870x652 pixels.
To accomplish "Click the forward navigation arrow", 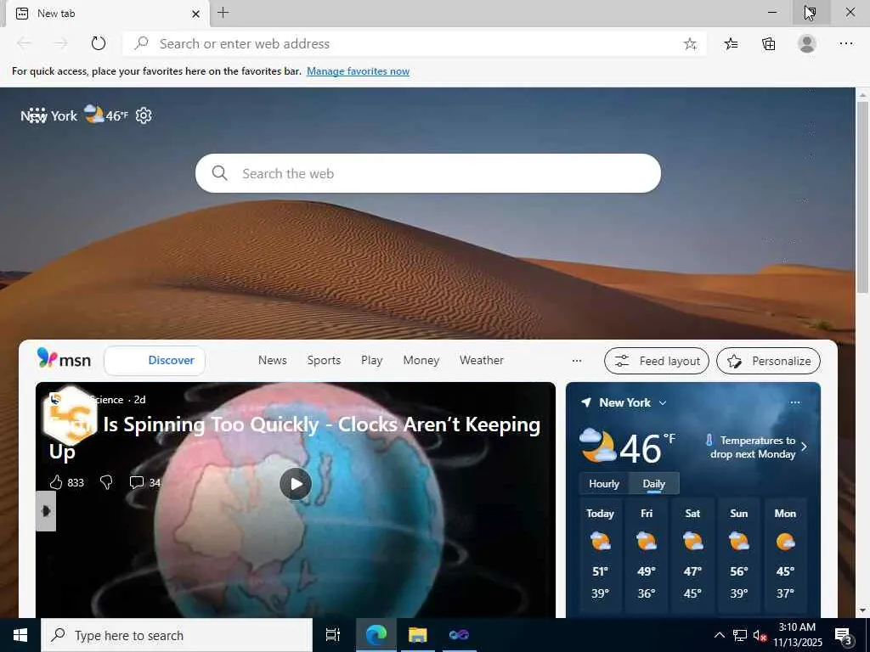I will [61, 43].
